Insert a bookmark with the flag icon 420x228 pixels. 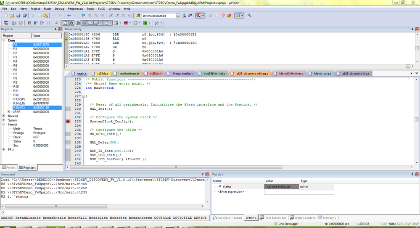pos(83,16)
